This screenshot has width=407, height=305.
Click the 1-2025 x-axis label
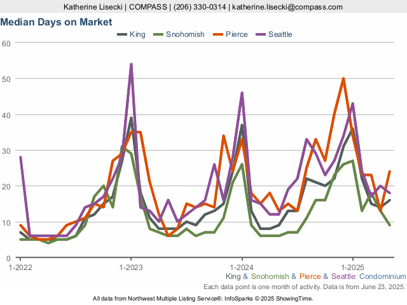click(x=352, y=267)
